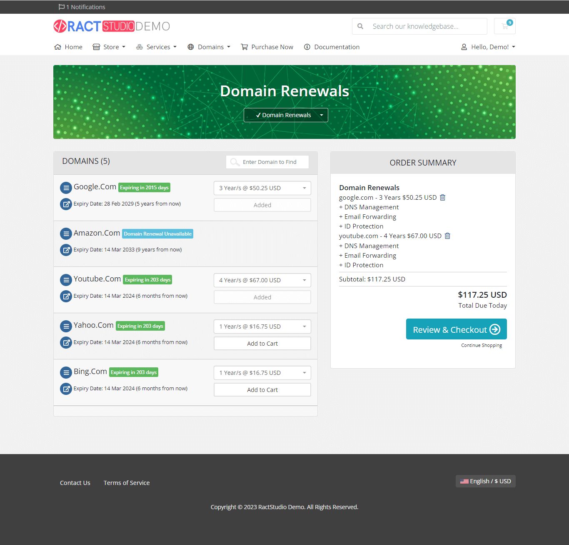Click the Review & Checkout button
Screen dimensions: 569x545
point(457,329)
